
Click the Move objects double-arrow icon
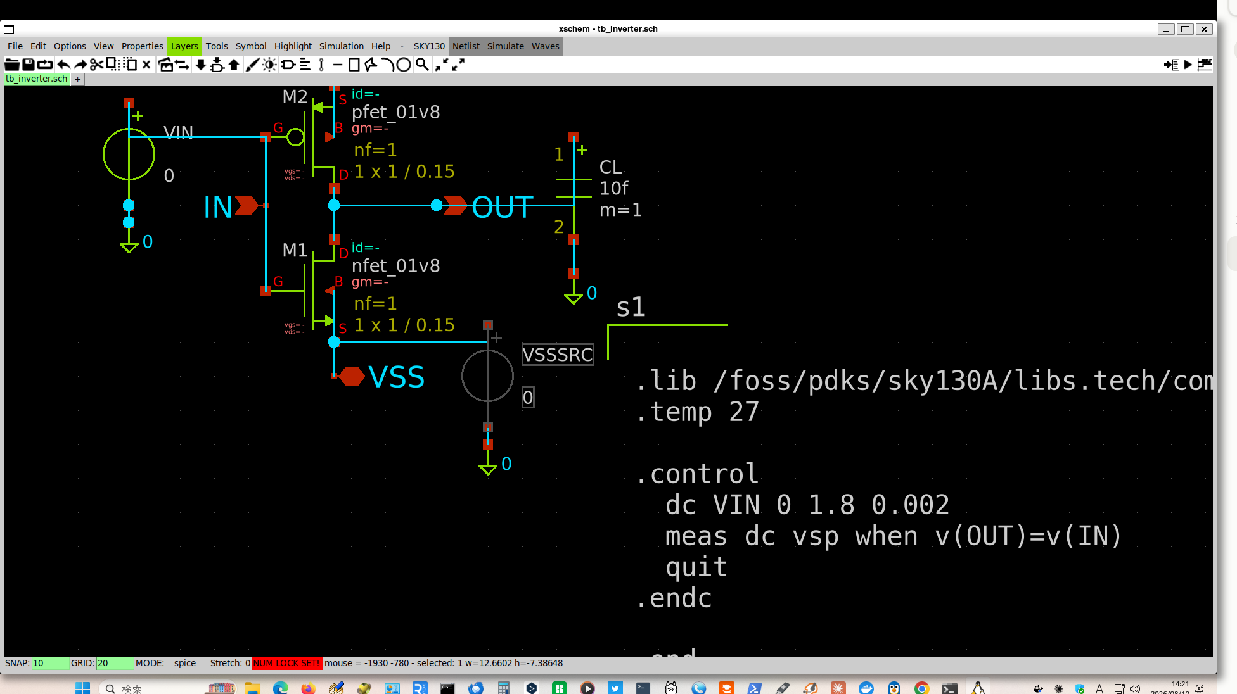pos(183,65)
